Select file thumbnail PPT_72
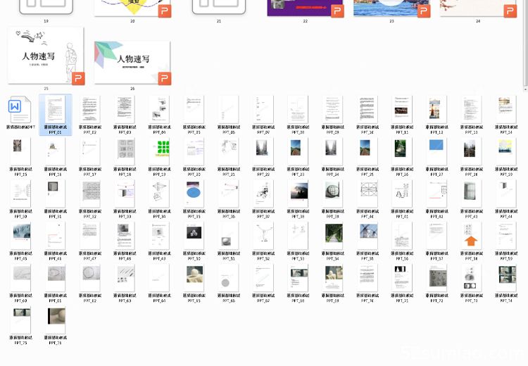 [436, 278]
